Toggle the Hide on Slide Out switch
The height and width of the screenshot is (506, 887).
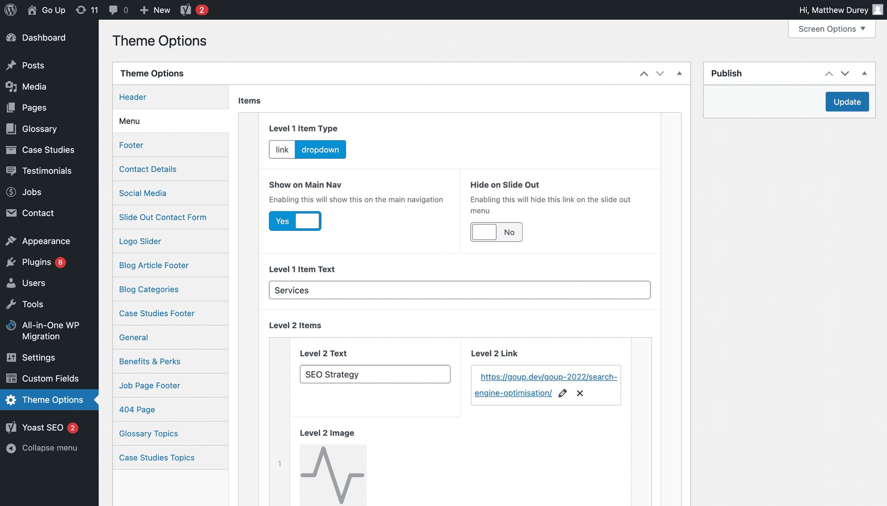point(496,231)
